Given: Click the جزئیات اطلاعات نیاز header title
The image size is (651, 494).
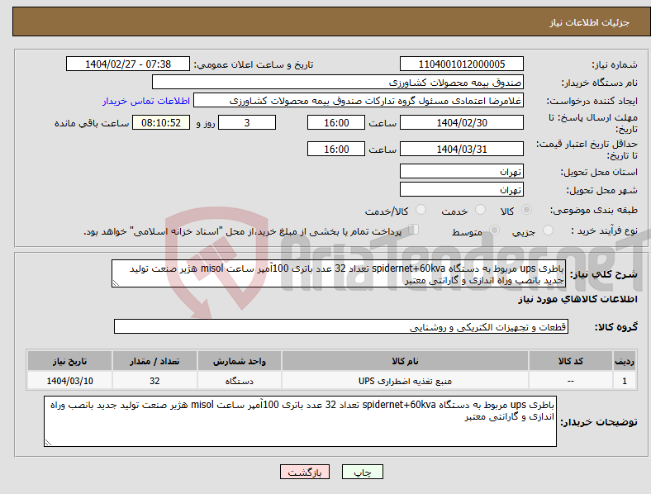Looking at the screenshot, I should click(590, 22).
